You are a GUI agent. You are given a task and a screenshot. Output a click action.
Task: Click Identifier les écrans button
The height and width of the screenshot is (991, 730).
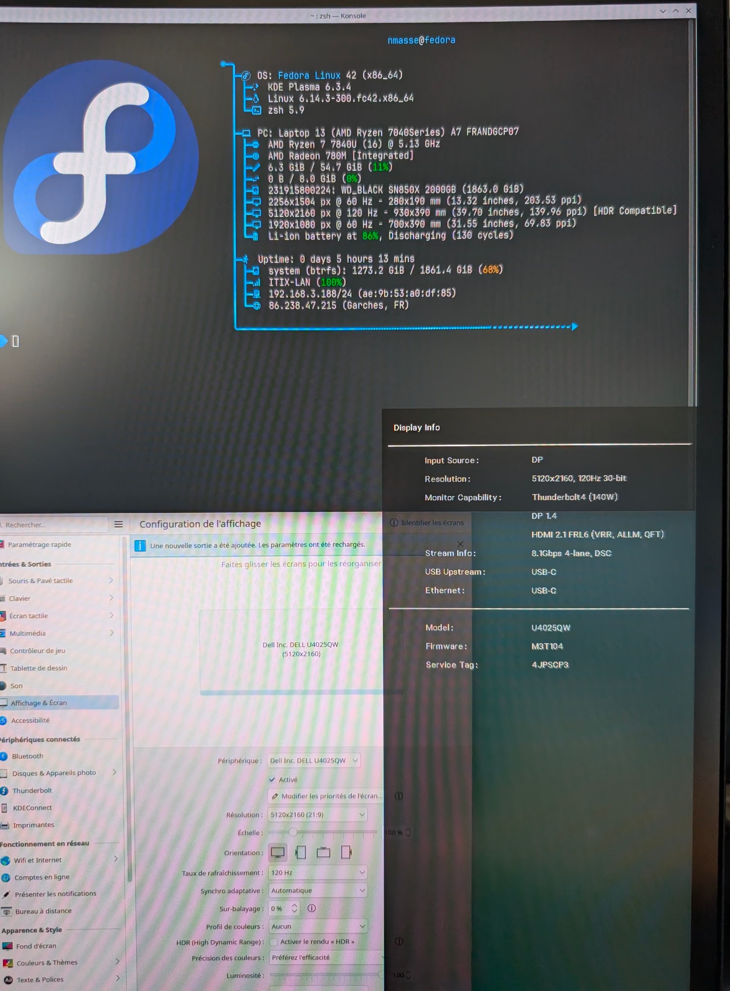pos(427,522)
